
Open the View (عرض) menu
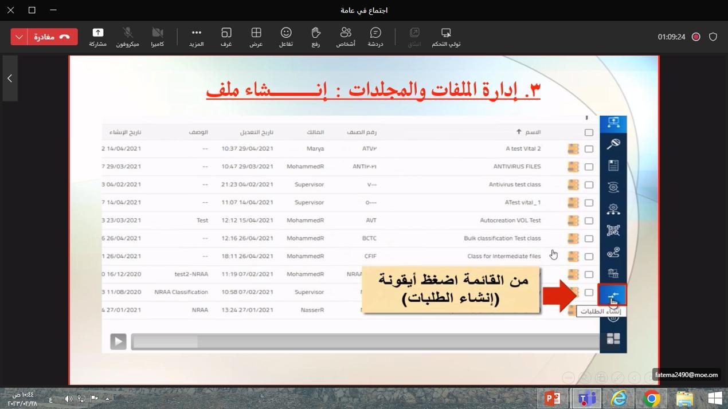pos(256,37)
